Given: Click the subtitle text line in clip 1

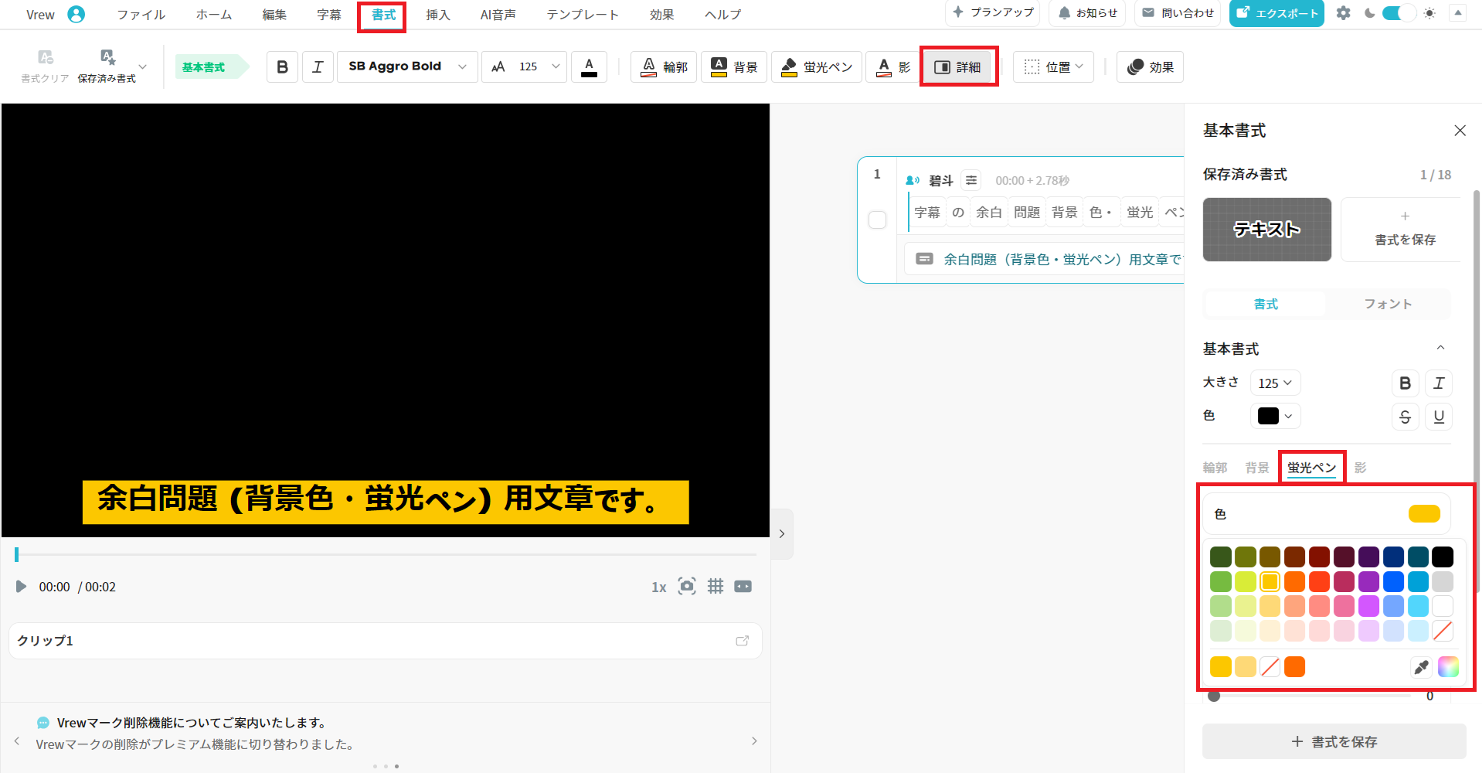Looking at the screenshot, I should click(1045, 259).
